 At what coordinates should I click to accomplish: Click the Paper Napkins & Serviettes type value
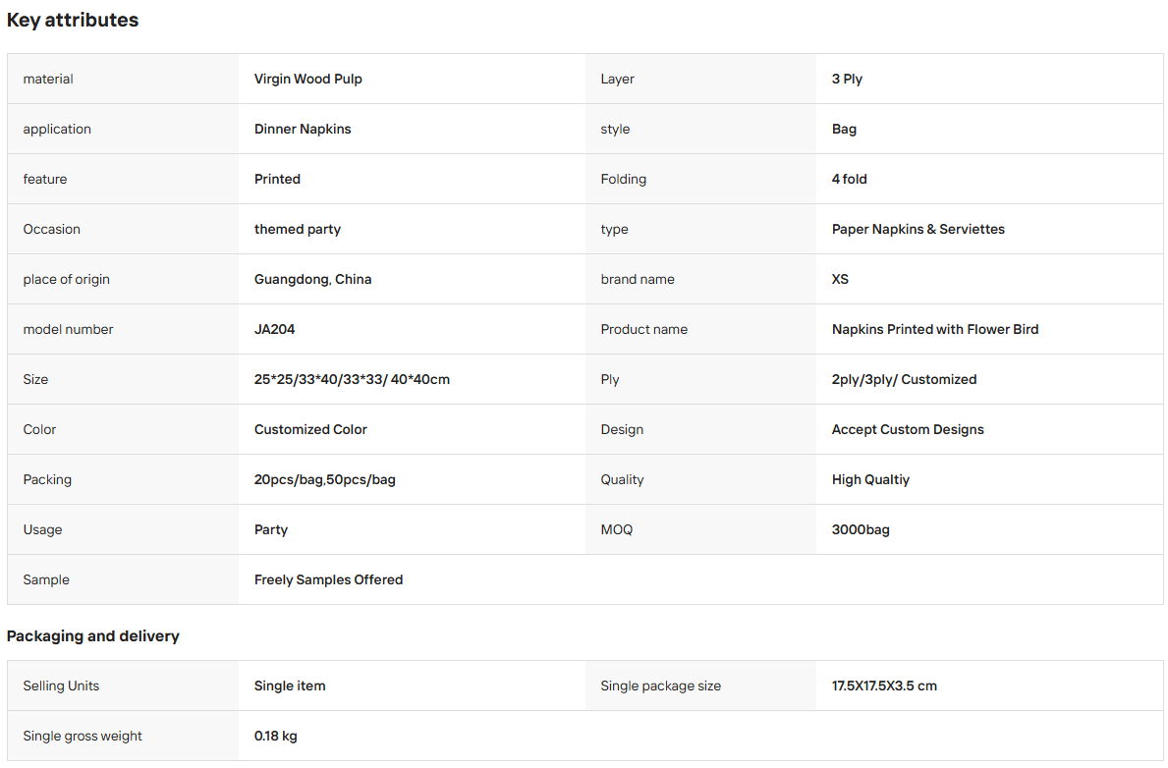click(x=918, y=230)
